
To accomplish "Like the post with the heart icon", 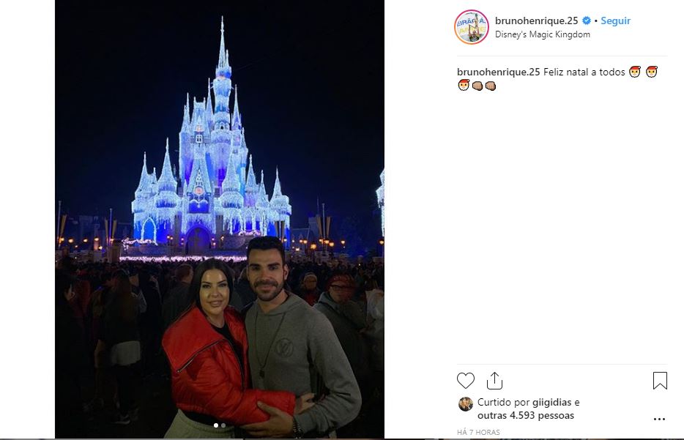I will coord(466,381).
